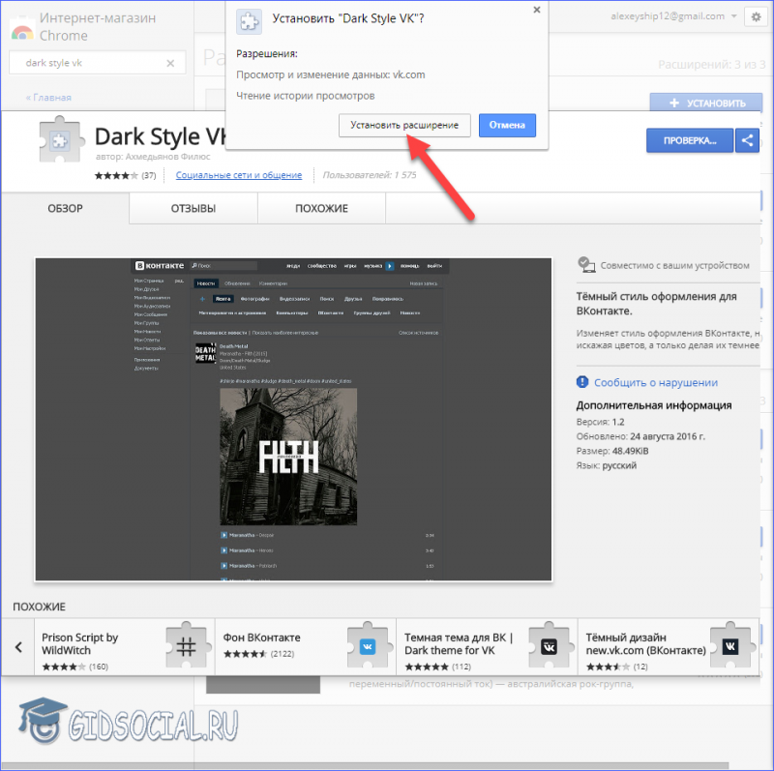Open Тёмный дизайн new.vk.com card title
This screenshot has width=774, height=771.
[645, 643]
